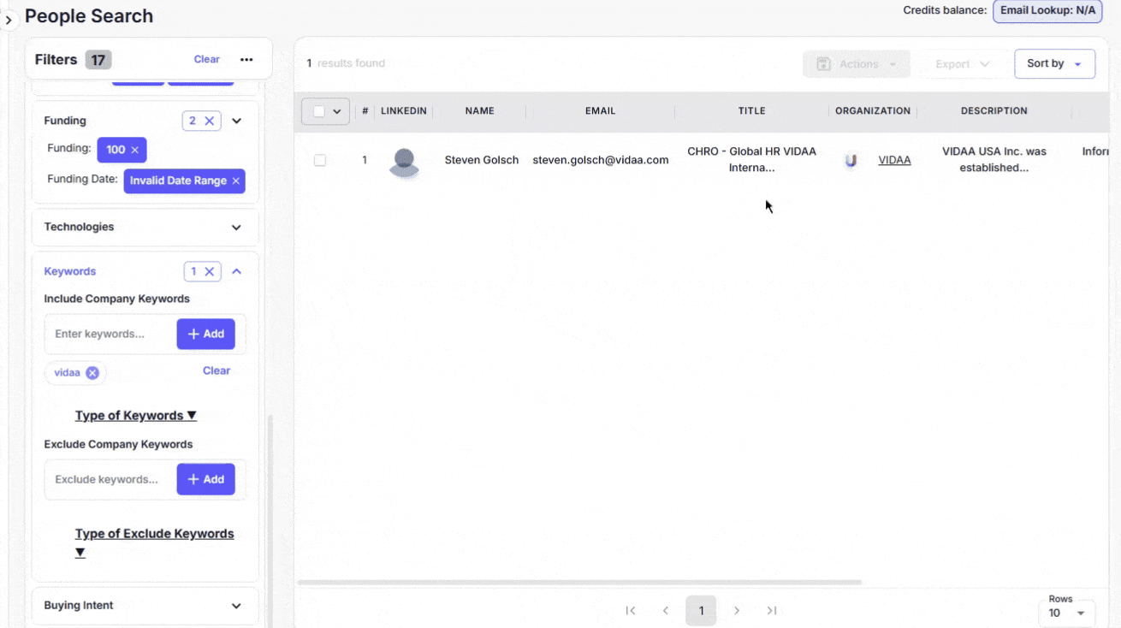Screen dimensions: 1121x628
Task: Expand Type of Keywords options
Action: pyautogui.click(x=136, y=416)
